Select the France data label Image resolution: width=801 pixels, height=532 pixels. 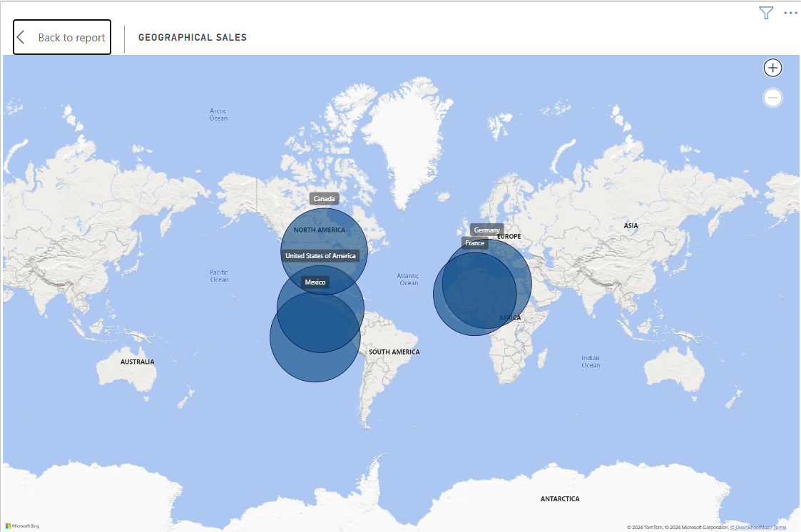(474, 243)
